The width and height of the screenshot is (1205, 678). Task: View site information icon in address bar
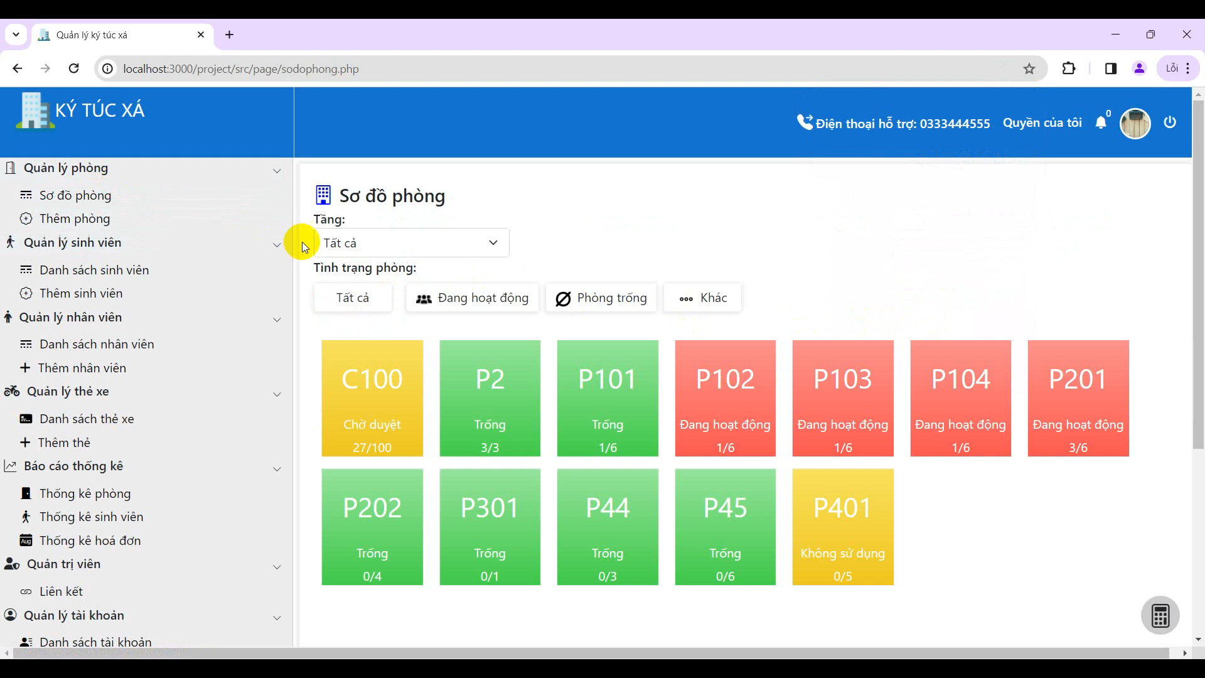point(108,69)
